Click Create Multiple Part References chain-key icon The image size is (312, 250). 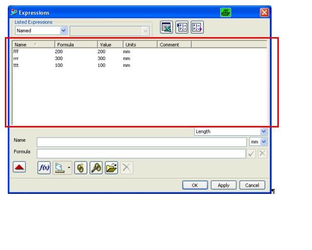(96, 167)
